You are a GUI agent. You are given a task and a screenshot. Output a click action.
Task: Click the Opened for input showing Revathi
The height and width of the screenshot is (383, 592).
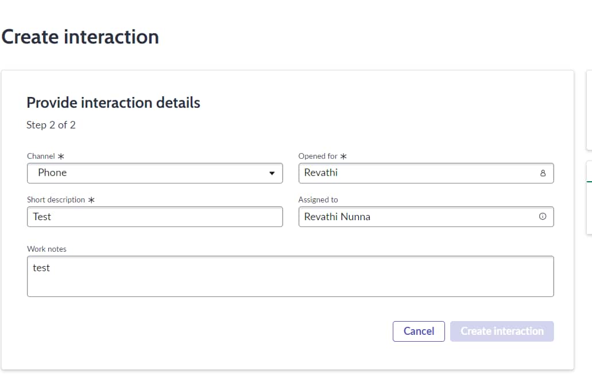426,173
